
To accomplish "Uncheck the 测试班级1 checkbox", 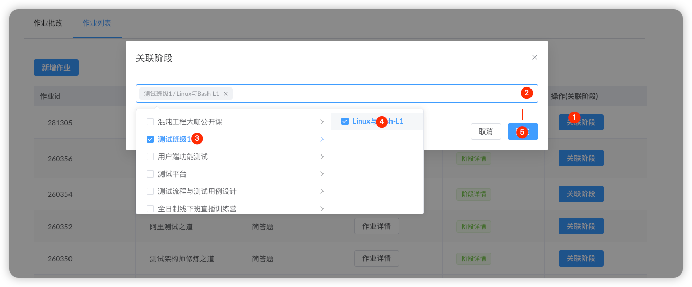I will click(150, 139).
